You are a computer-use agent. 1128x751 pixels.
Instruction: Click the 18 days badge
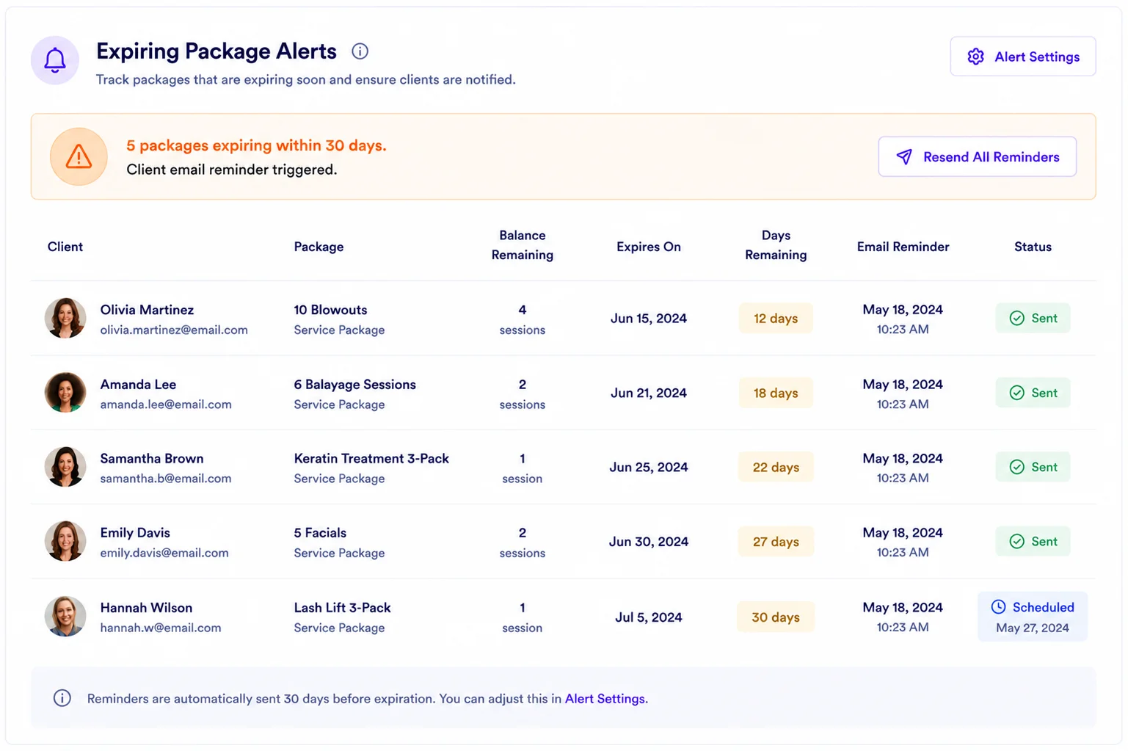(x=776, y=393)
